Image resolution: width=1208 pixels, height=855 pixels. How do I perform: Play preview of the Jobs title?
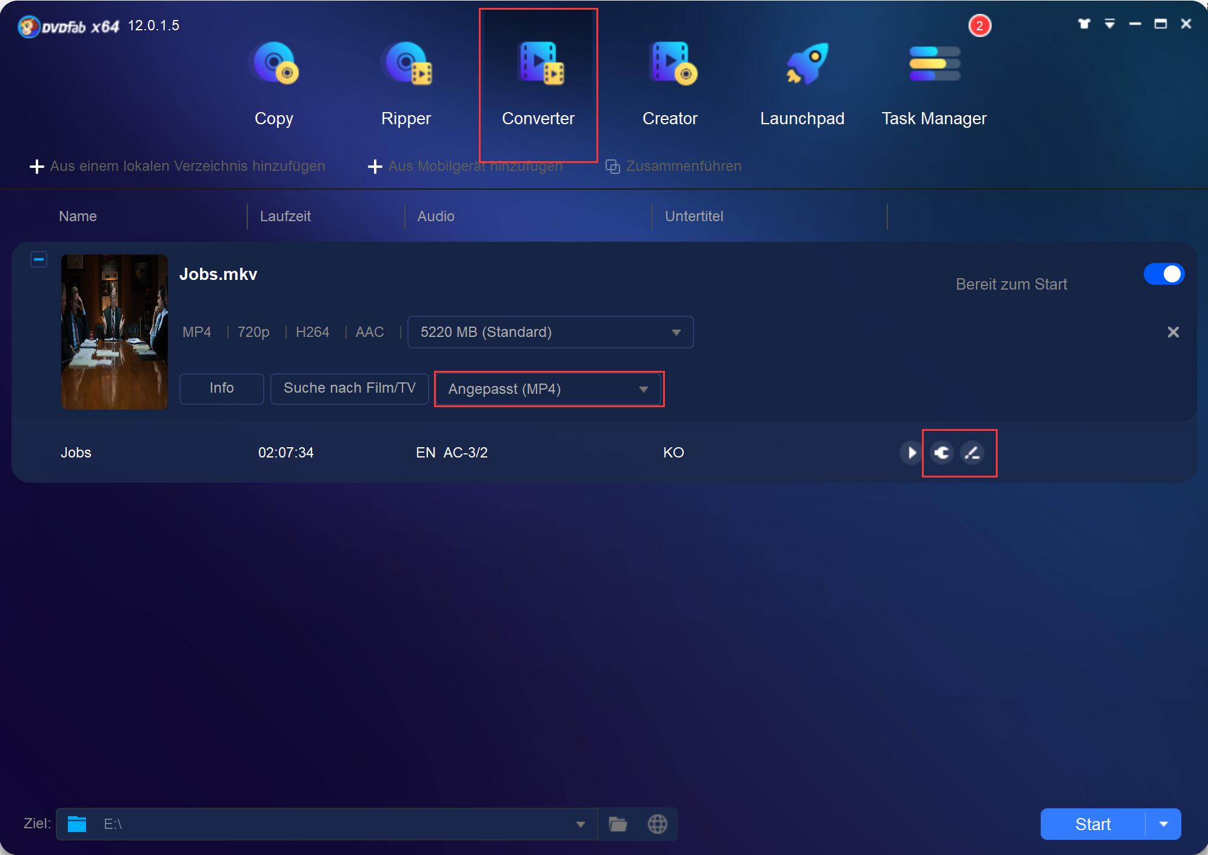tap(910, 453)
